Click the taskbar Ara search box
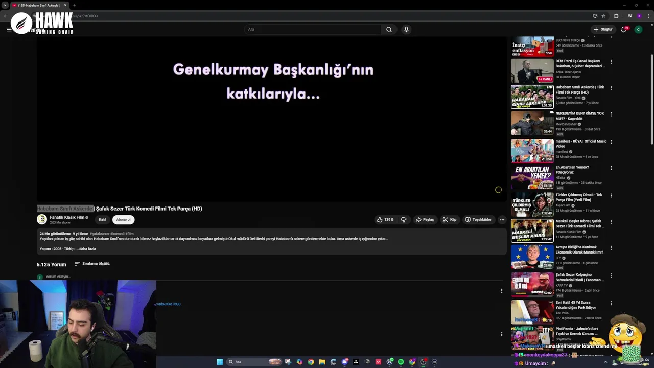The image size is (654, 368). pyautogui.click(x=254, y=362)
